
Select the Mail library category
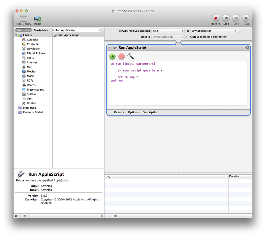click(x=29, y=67)
